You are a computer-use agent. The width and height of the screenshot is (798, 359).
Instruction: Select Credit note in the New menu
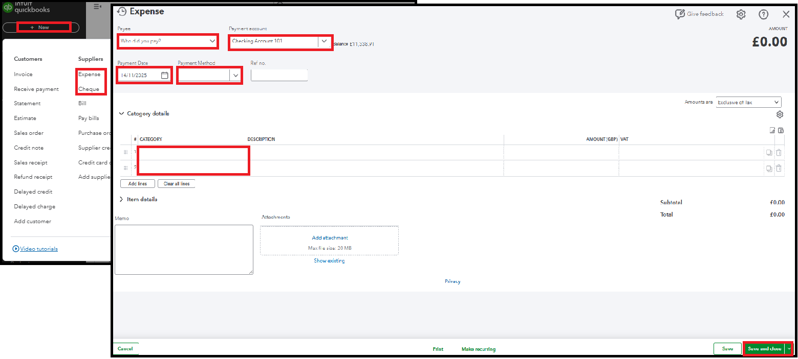point(29,148)
